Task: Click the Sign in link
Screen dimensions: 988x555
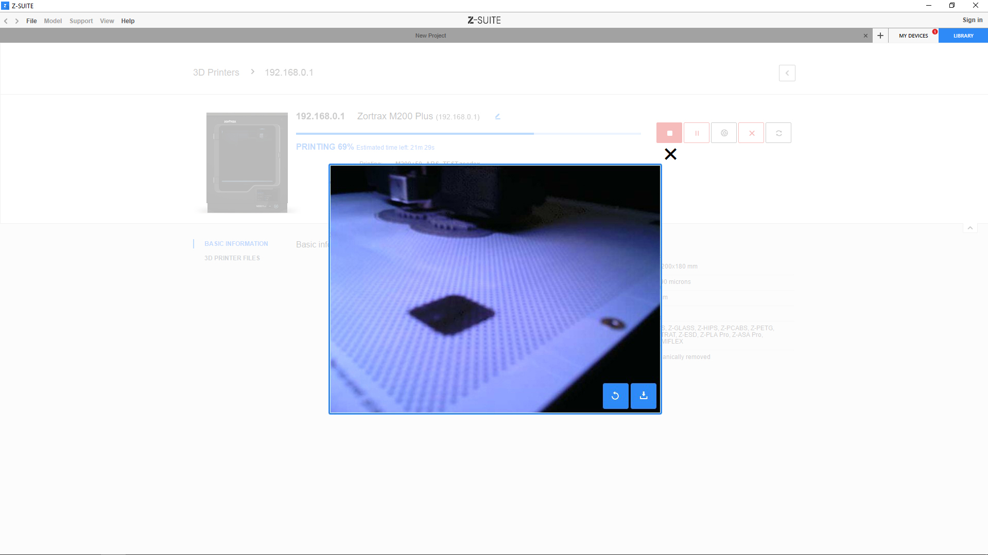Action: point(973,20)
